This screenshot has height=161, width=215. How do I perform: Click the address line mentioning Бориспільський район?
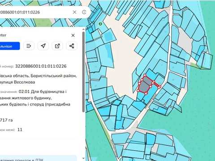38,76
